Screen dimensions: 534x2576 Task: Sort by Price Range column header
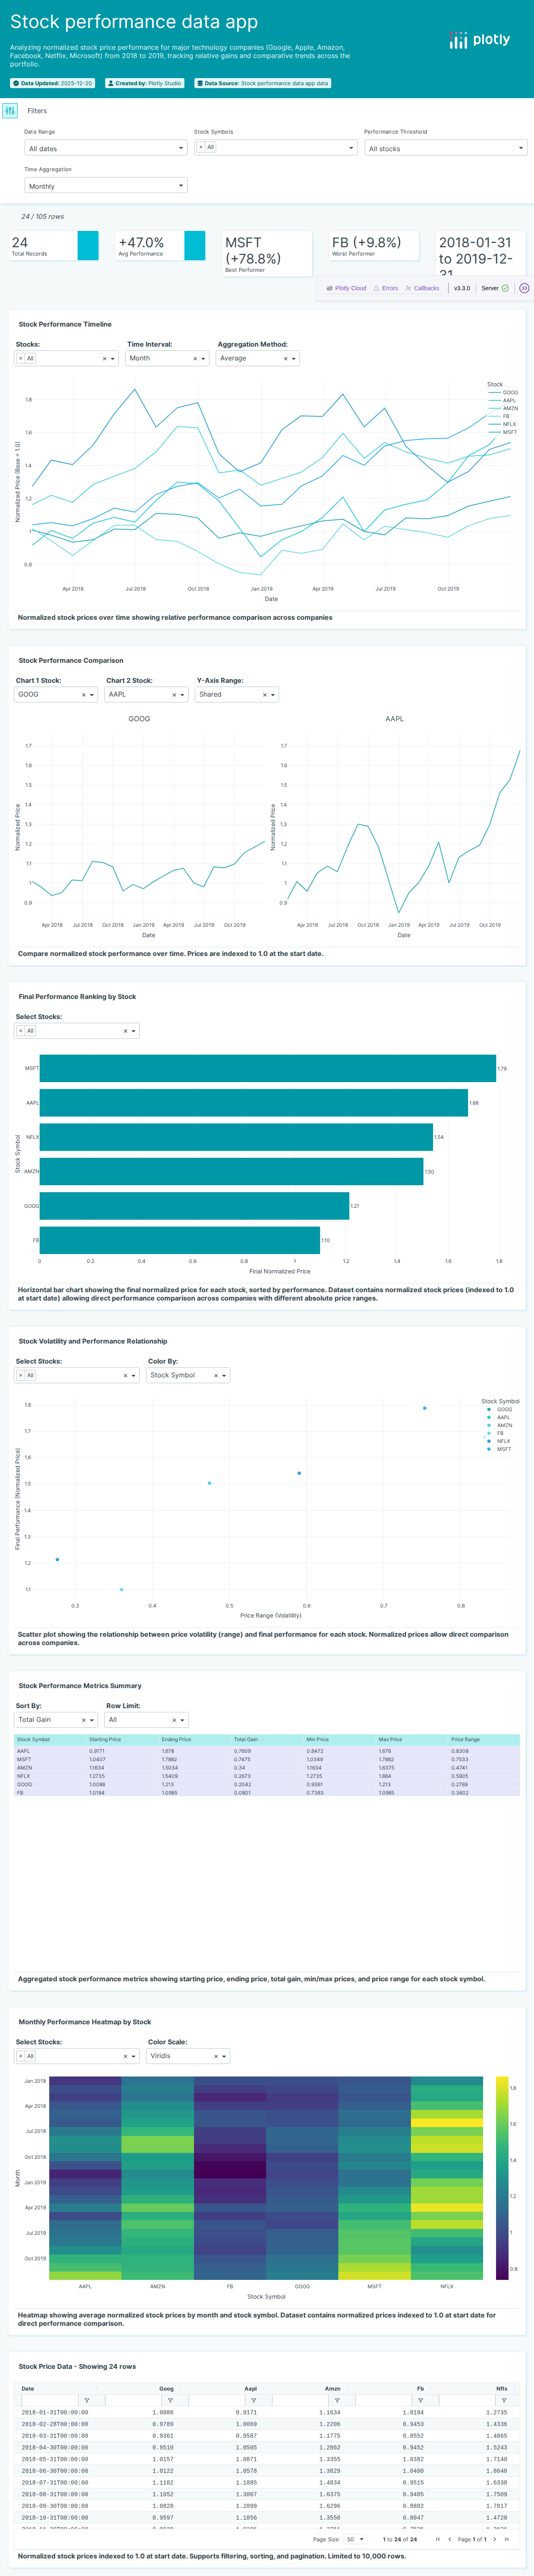point(483,1739)
